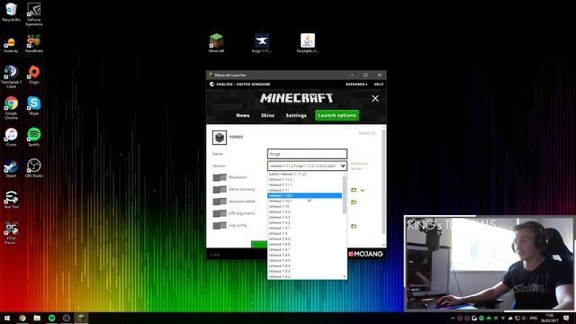Select 'release 1.10.1' from the list

305,201
